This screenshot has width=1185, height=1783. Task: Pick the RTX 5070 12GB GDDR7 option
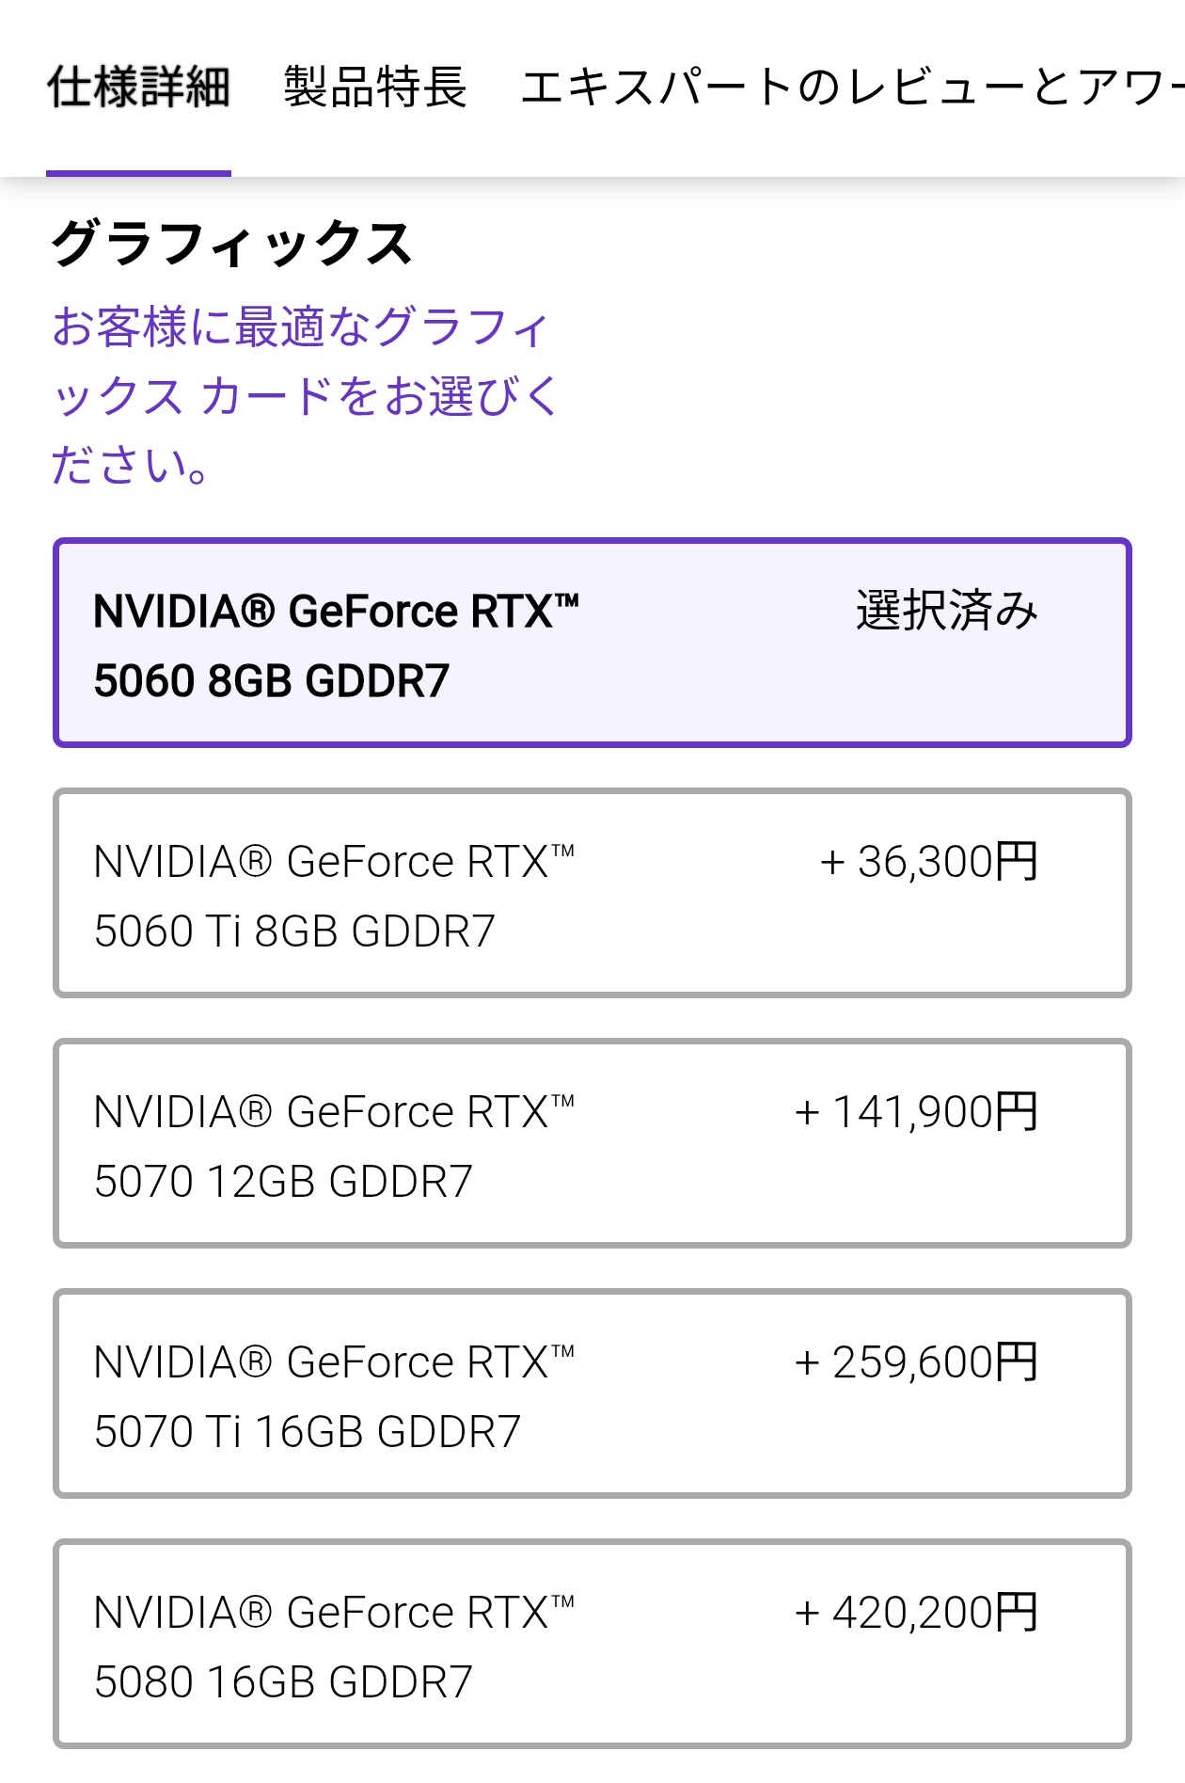coord(592,1144)
